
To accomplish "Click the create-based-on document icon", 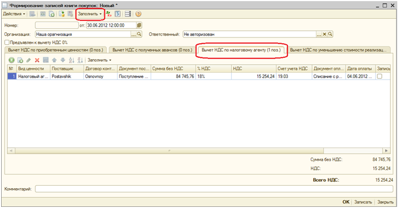I will click(61, 14).
